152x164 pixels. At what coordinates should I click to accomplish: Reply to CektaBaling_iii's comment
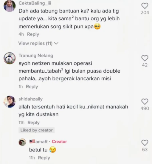[33, 34]
